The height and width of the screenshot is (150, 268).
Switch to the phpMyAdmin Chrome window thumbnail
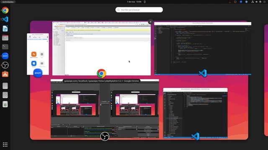tap(101, 48)
